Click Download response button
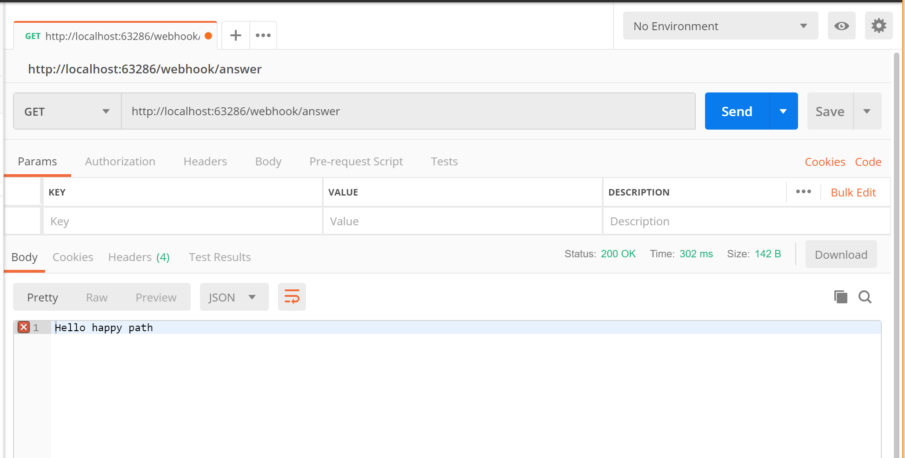Viewport: 905px width, 458px height. [x=841, y=255]
